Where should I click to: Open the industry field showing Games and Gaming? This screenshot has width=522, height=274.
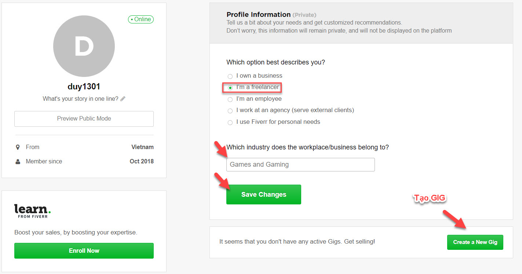[300, 165]
